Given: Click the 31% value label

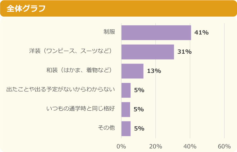Looking at the screenshot, I should [x=184, y=52].
